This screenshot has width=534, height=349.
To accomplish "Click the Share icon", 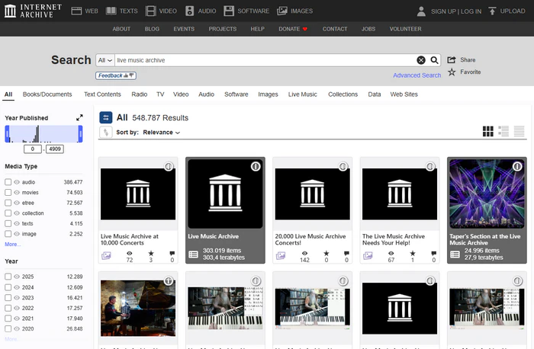I will tap(452, 60).
